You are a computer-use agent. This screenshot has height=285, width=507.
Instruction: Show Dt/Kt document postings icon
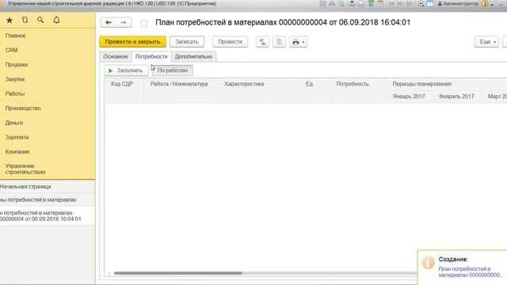tap(262, 42)
